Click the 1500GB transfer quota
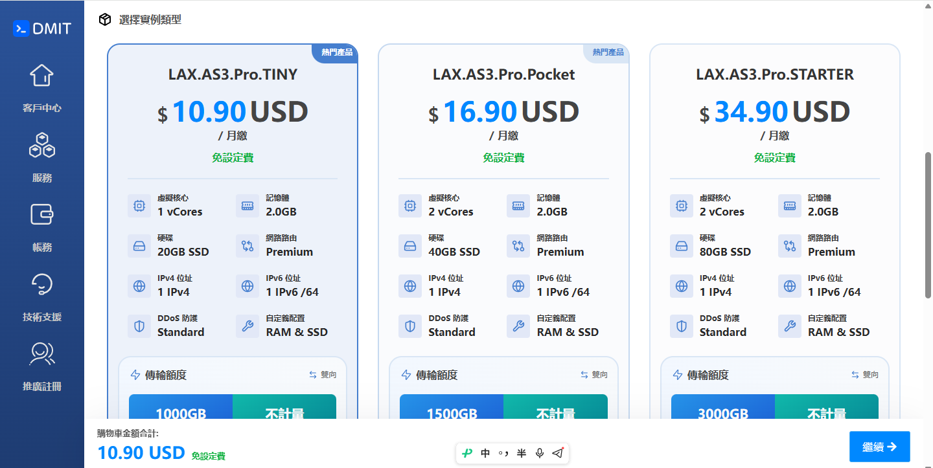 (x=452, y=414)
